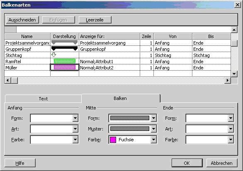The height and width of the screenshot is (171, 243).
Task: Click the Leerzeile button
Action: pyautogui.click(x=95, y=20)
